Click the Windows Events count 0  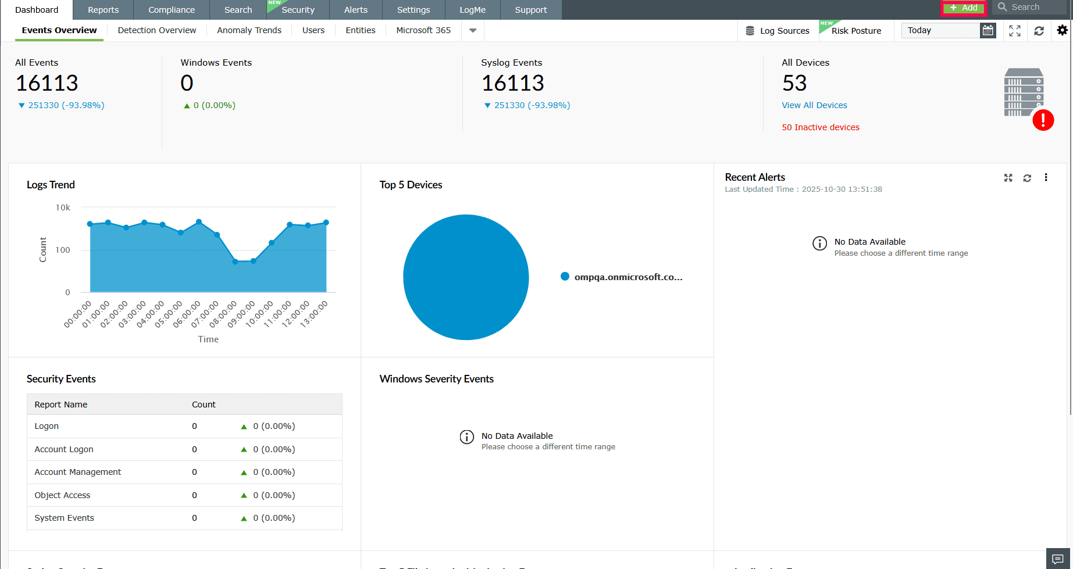tap(187, 83)
